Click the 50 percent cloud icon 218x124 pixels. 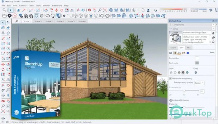point(26,16)
